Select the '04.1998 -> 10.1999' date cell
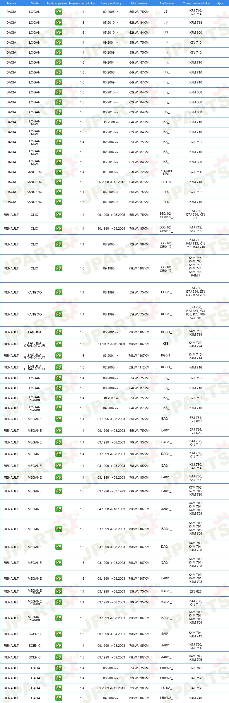 tap(111, 509)
